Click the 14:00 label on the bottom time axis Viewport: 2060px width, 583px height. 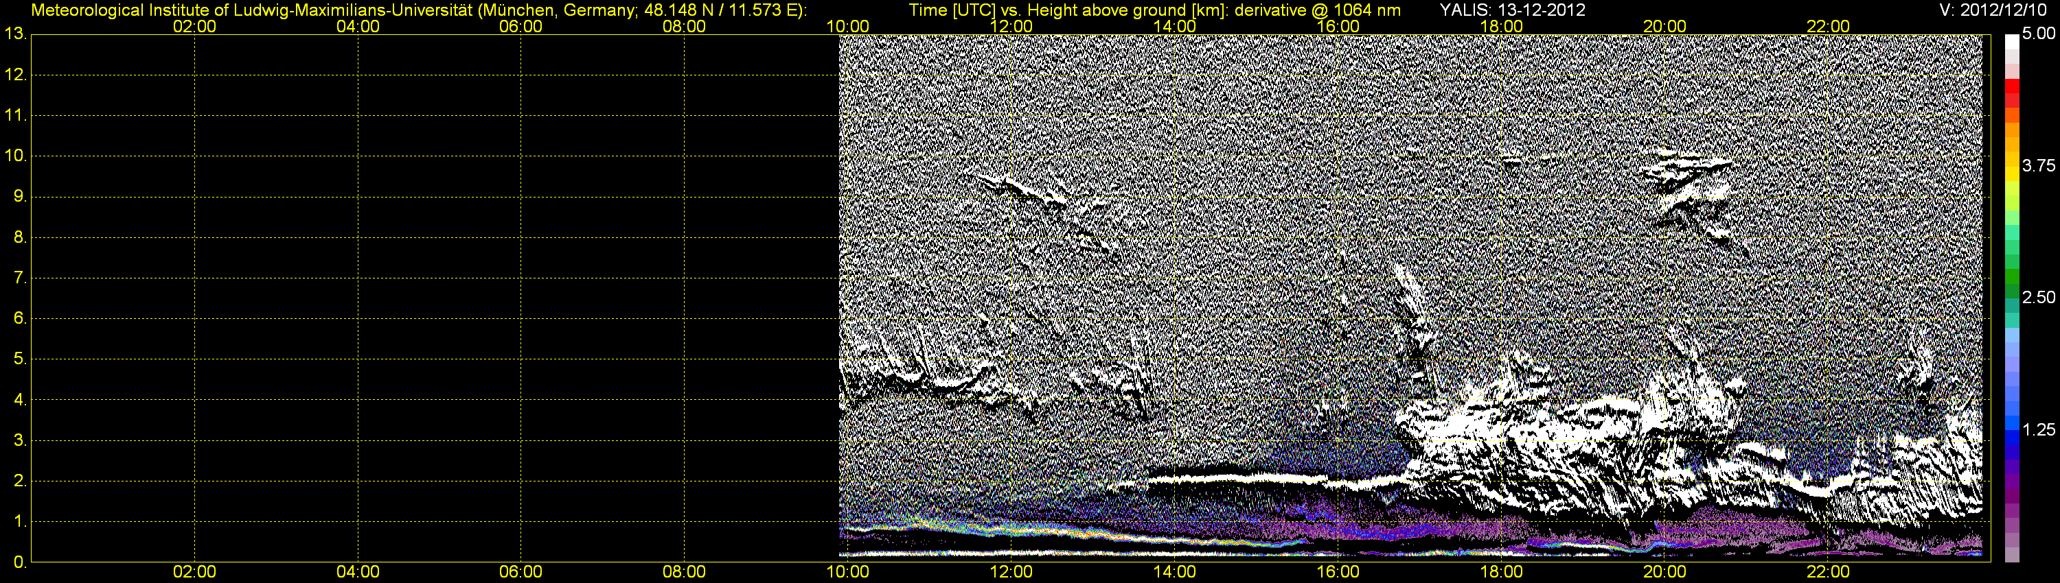point(1174,572)
